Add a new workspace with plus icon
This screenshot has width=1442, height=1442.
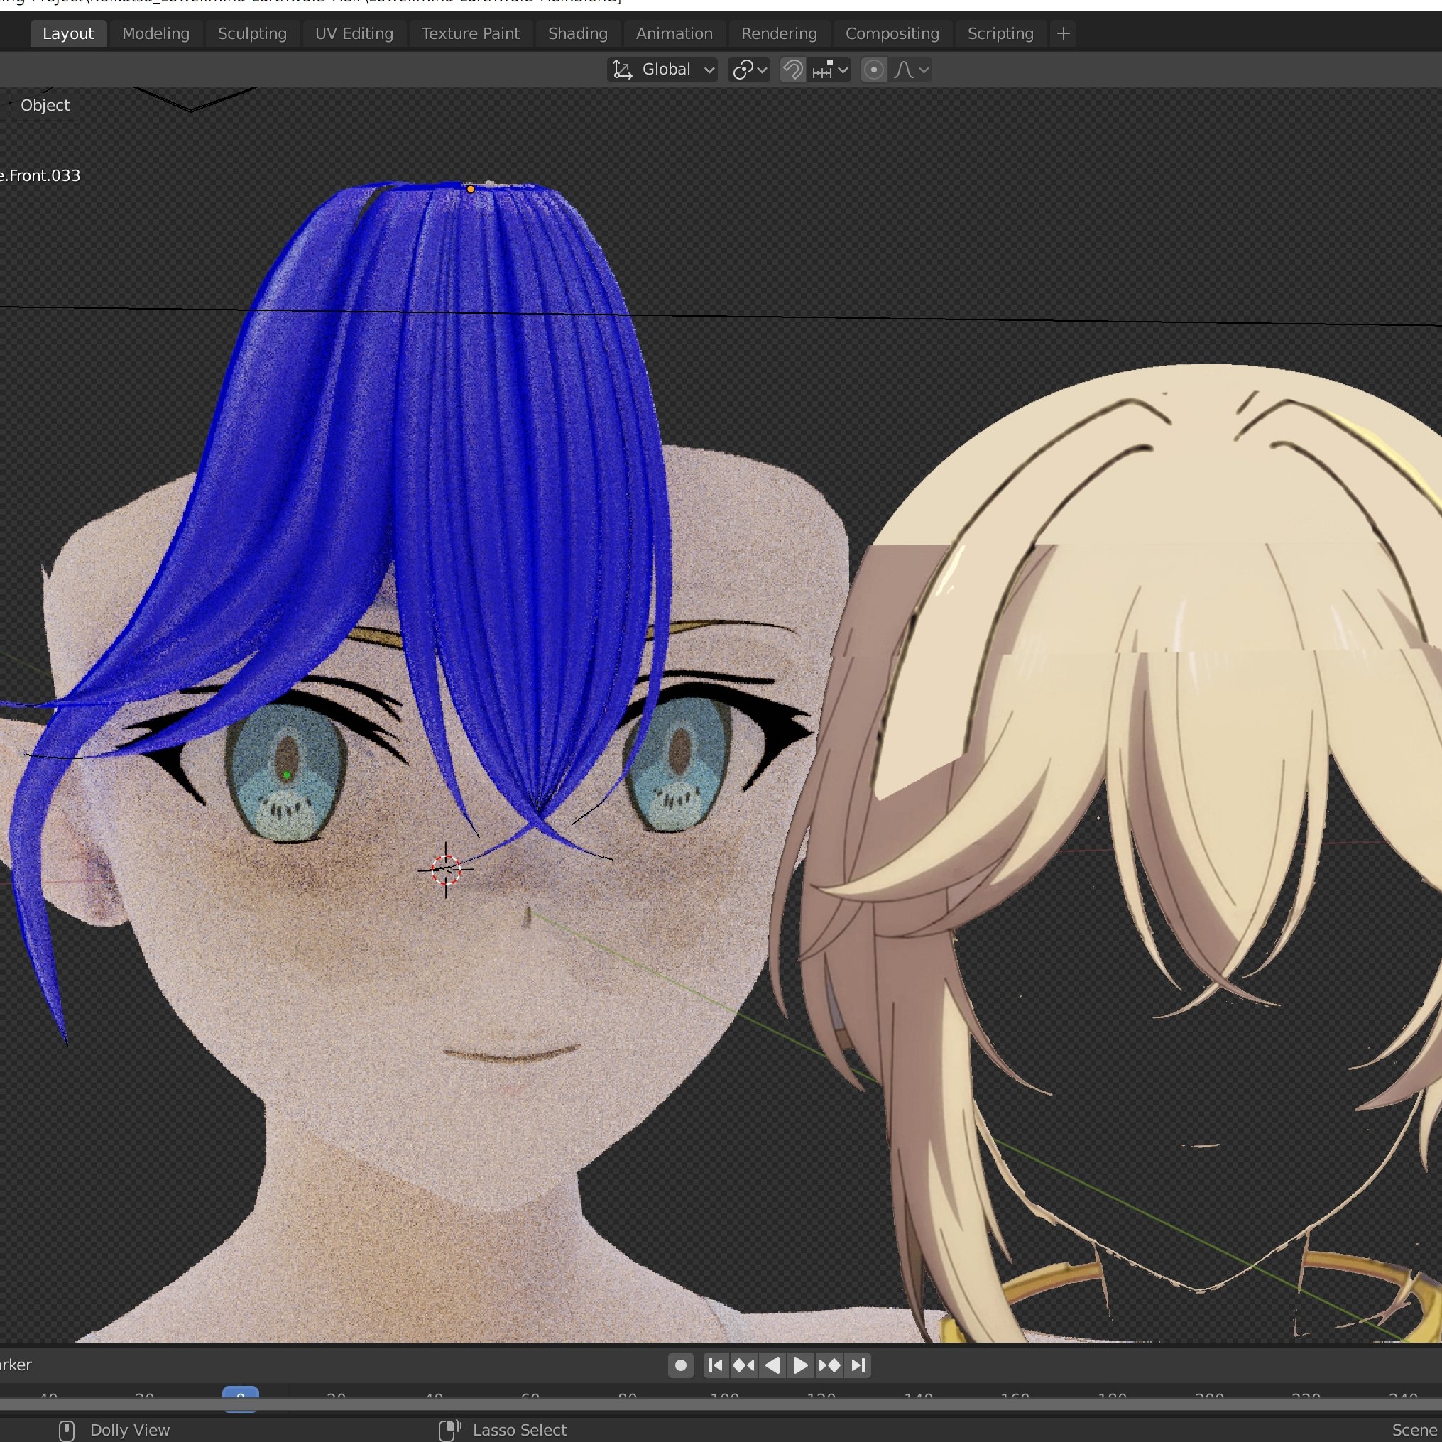tap(1064, 33)
